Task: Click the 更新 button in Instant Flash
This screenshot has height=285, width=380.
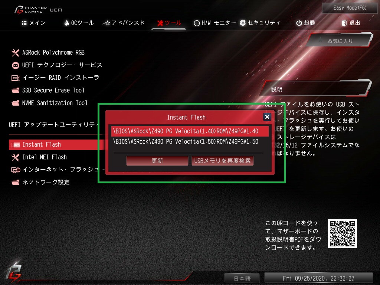Action: [157, 161]
